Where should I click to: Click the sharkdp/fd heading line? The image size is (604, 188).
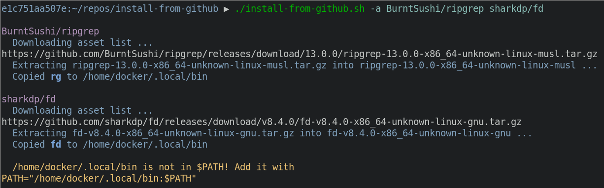(29, 99)
